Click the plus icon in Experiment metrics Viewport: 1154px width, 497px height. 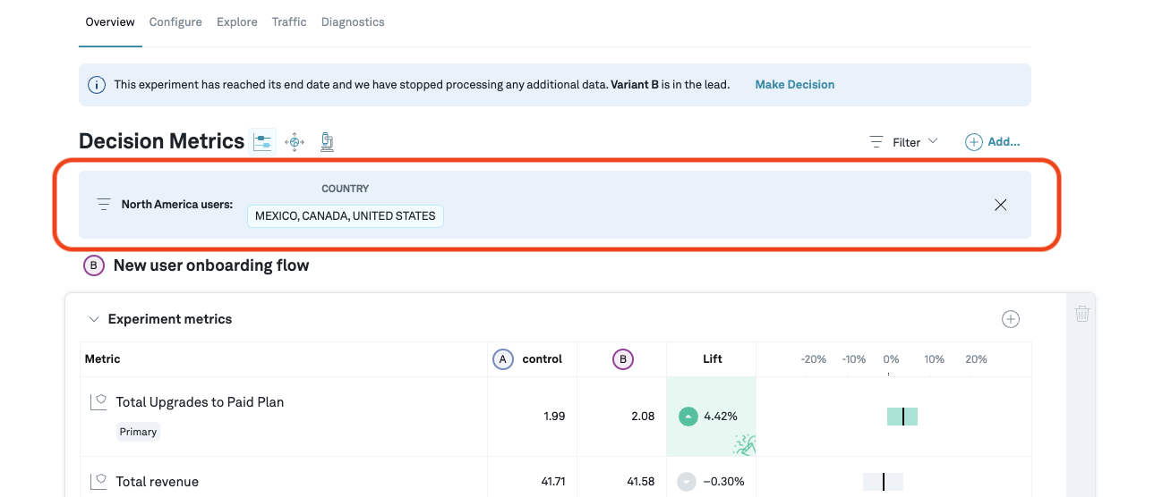[x=1011, y=319]
